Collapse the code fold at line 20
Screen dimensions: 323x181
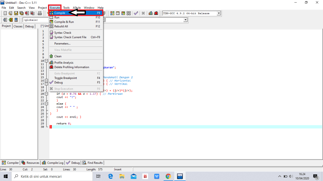click(46, 94)
